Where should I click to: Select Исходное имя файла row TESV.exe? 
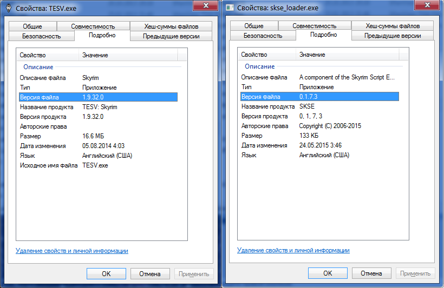click(x=98, y=165)
